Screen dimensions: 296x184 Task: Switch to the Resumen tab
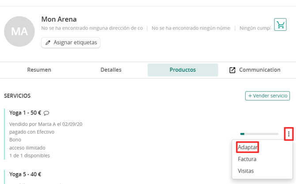(x=39, y=70)
